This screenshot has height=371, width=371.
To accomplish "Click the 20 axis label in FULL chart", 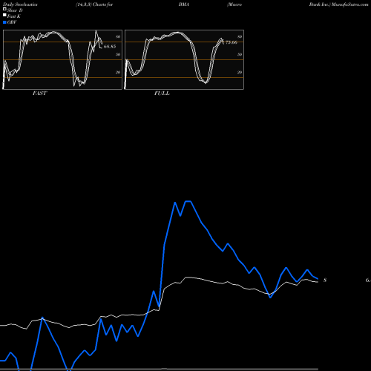I will coord(240,72).
